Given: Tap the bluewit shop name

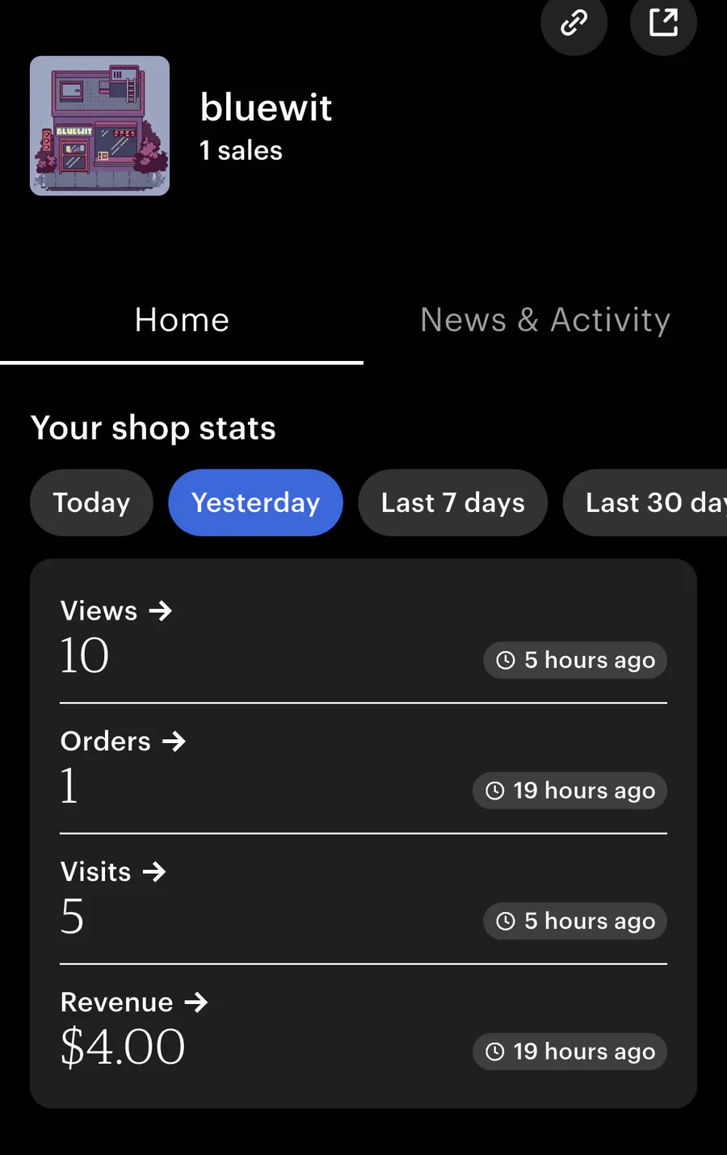Looking at the screenshot, I should coord(266,107).
